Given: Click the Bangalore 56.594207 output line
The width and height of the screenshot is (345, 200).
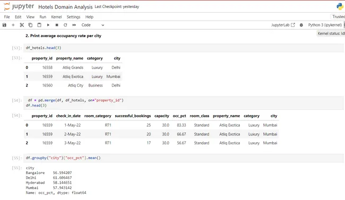Looking at the screenshot, I should [x=49, y=173].
